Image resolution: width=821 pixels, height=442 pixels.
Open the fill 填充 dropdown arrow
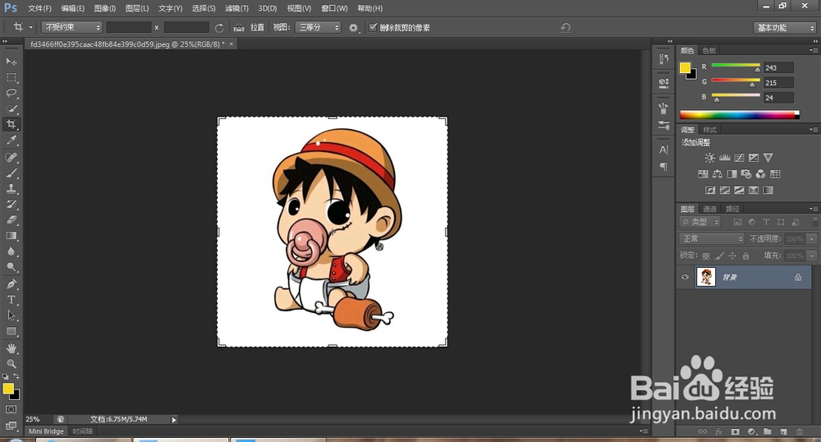pos(812,256)
